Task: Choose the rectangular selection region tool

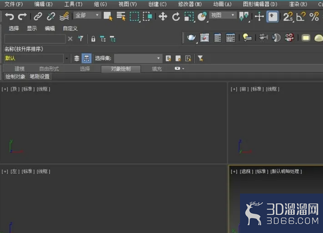Action: 135,17
